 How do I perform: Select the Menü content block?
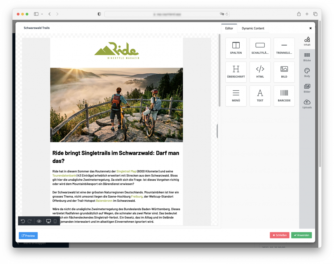(x=236, y=96)
